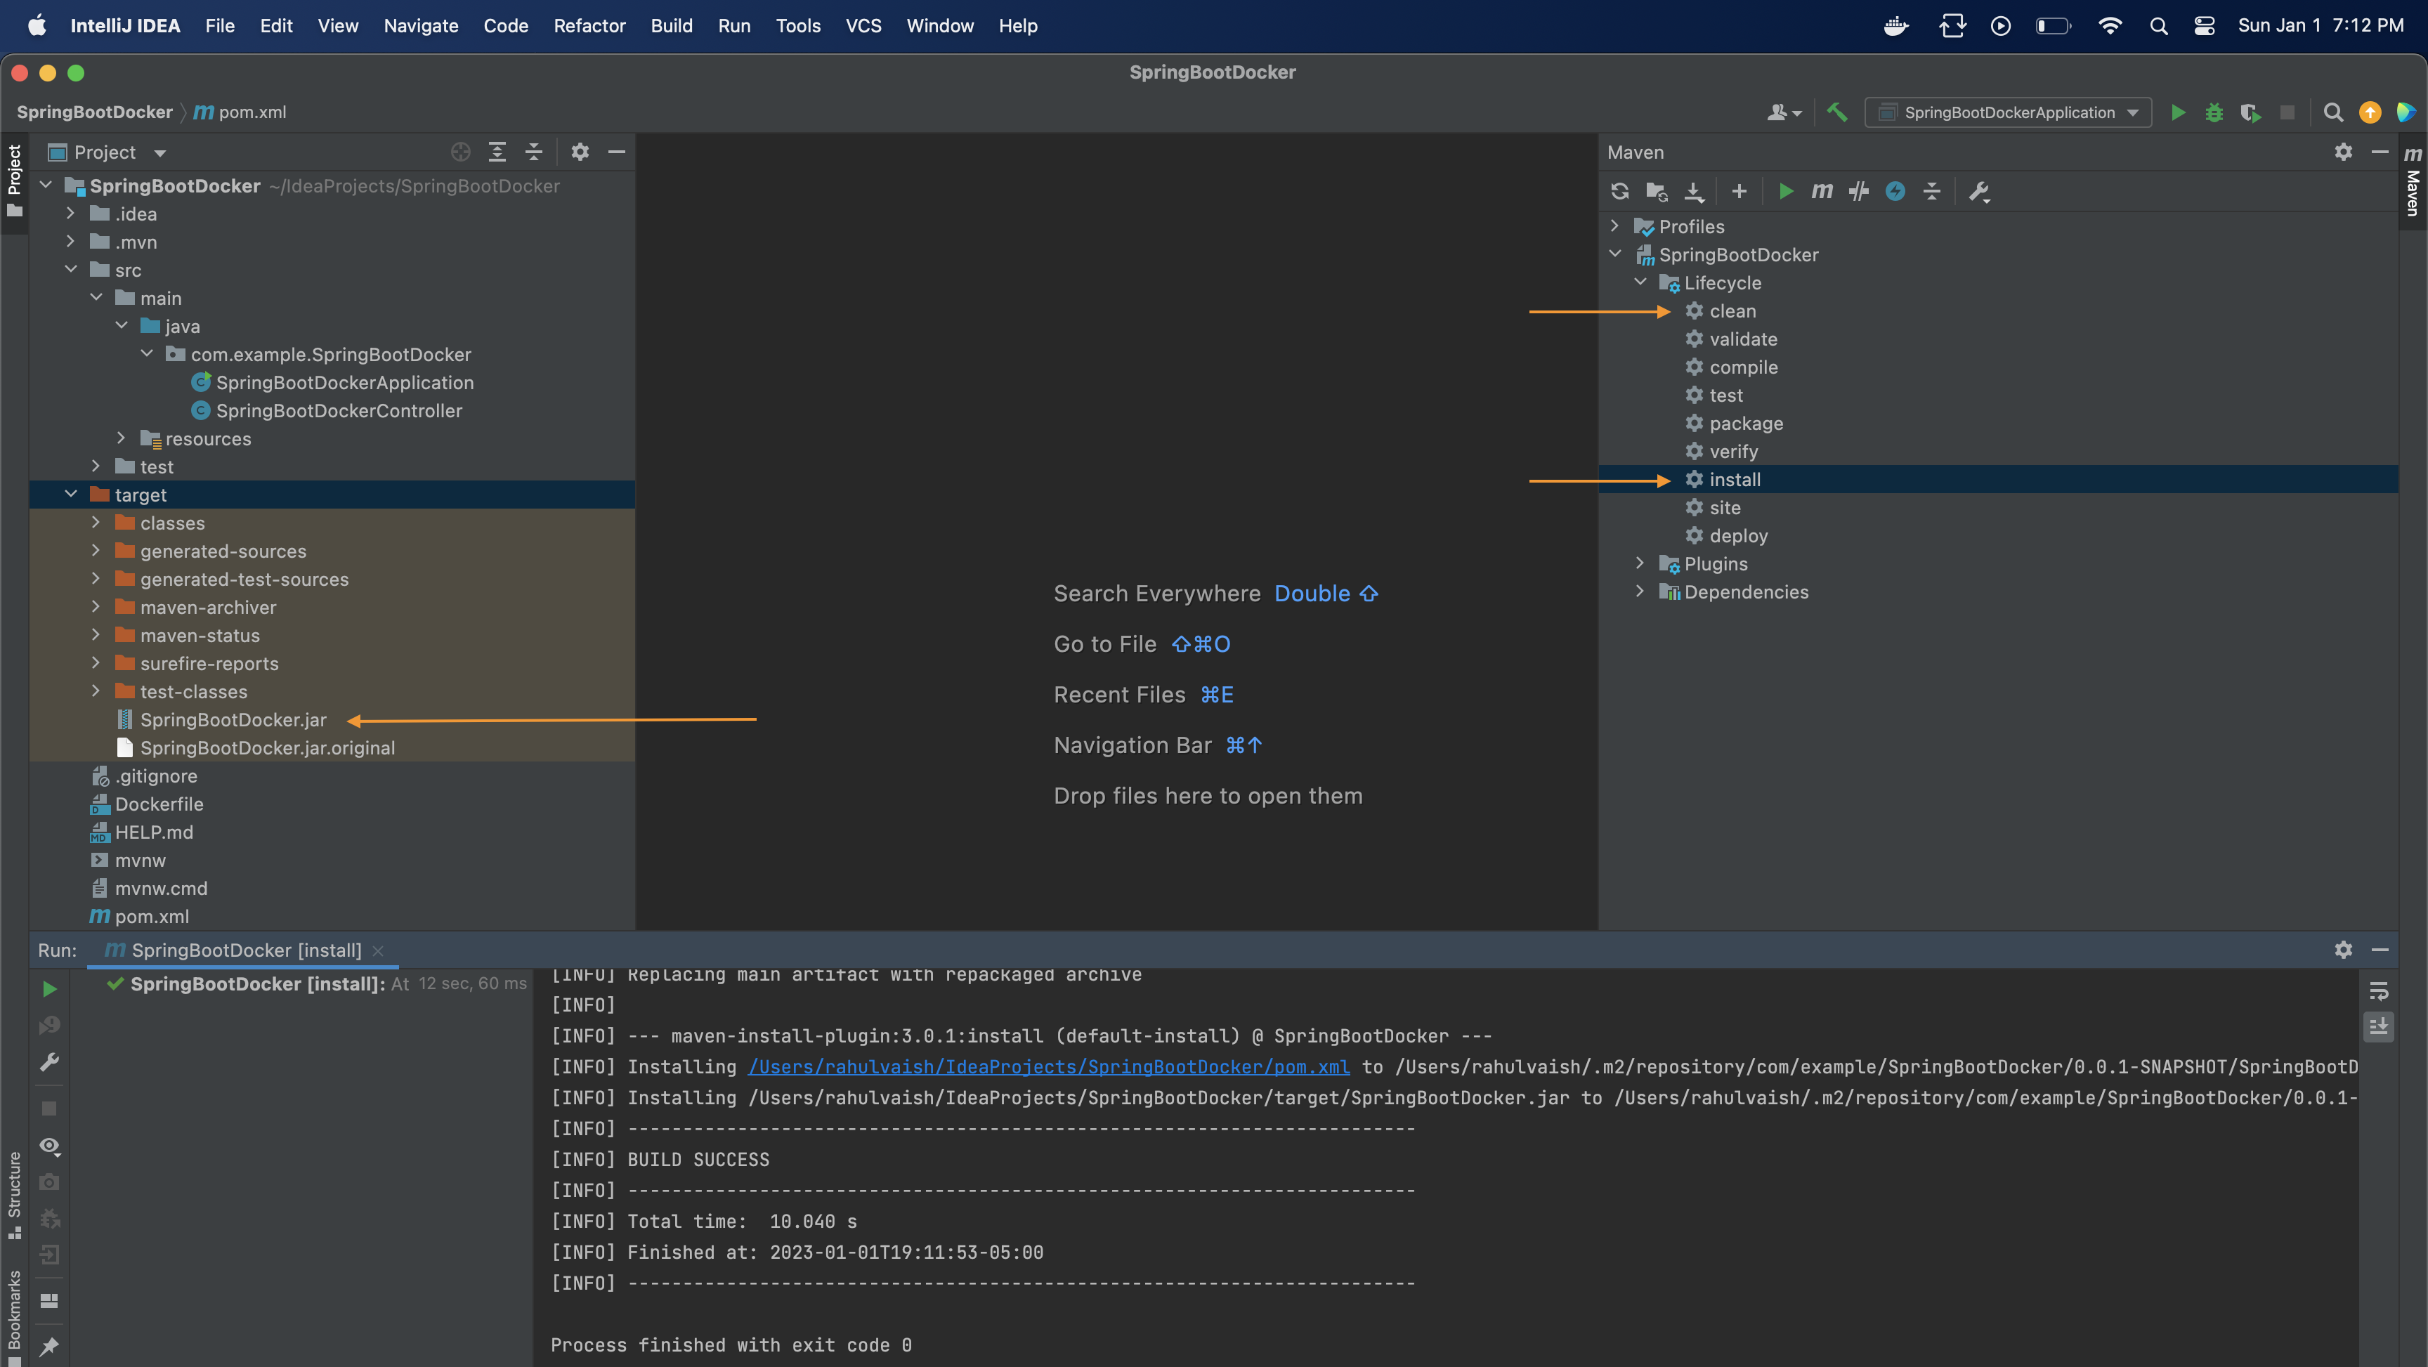Expand the .idea folder

[x=71, y=213]
